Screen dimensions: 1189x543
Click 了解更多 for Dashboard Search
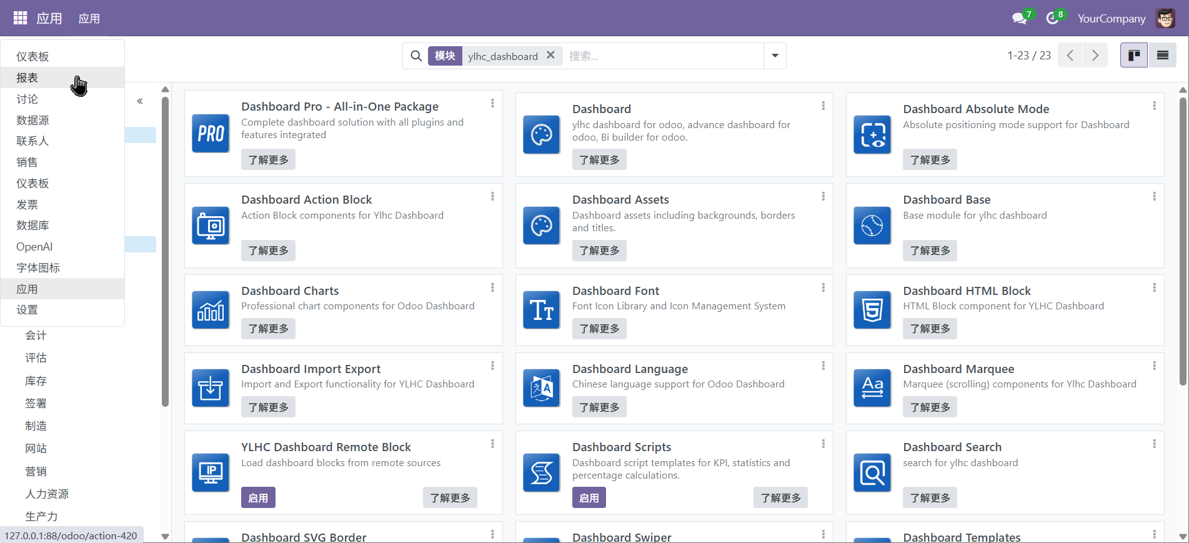(930, 498)
